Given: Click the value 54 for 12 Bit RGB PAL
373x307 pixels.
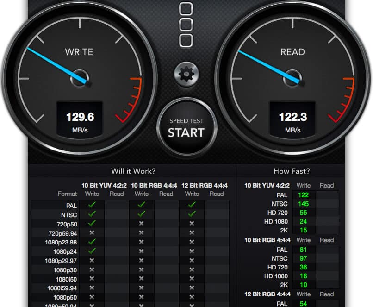Looking at the screenshot, I should point(303,303).
